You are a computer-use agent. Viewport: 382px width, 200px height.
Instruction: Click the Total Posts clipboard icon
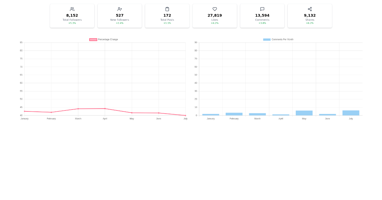[x=167, y=9]
